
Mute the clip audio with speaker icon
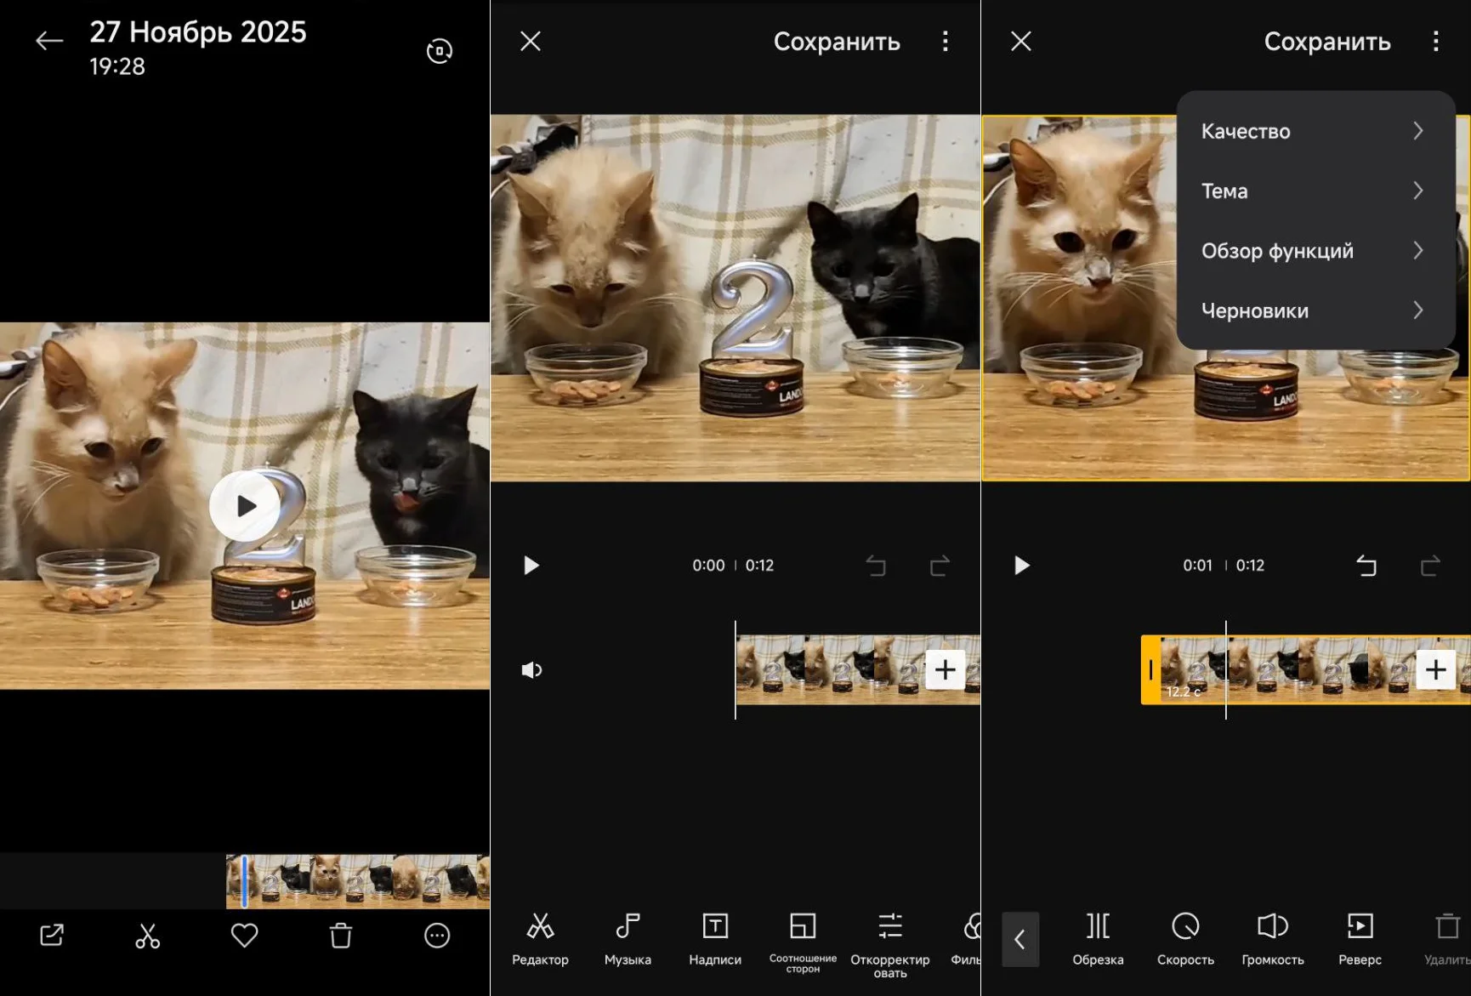531,670
